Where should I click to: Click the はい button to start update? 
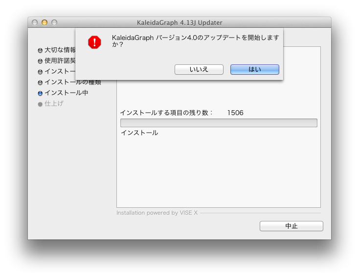coord(255,69)
